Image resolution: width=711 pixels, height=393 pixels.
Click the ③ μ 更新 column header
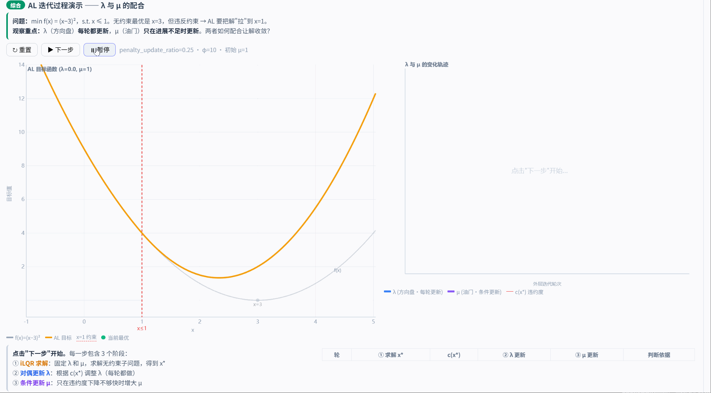[587, 355]
